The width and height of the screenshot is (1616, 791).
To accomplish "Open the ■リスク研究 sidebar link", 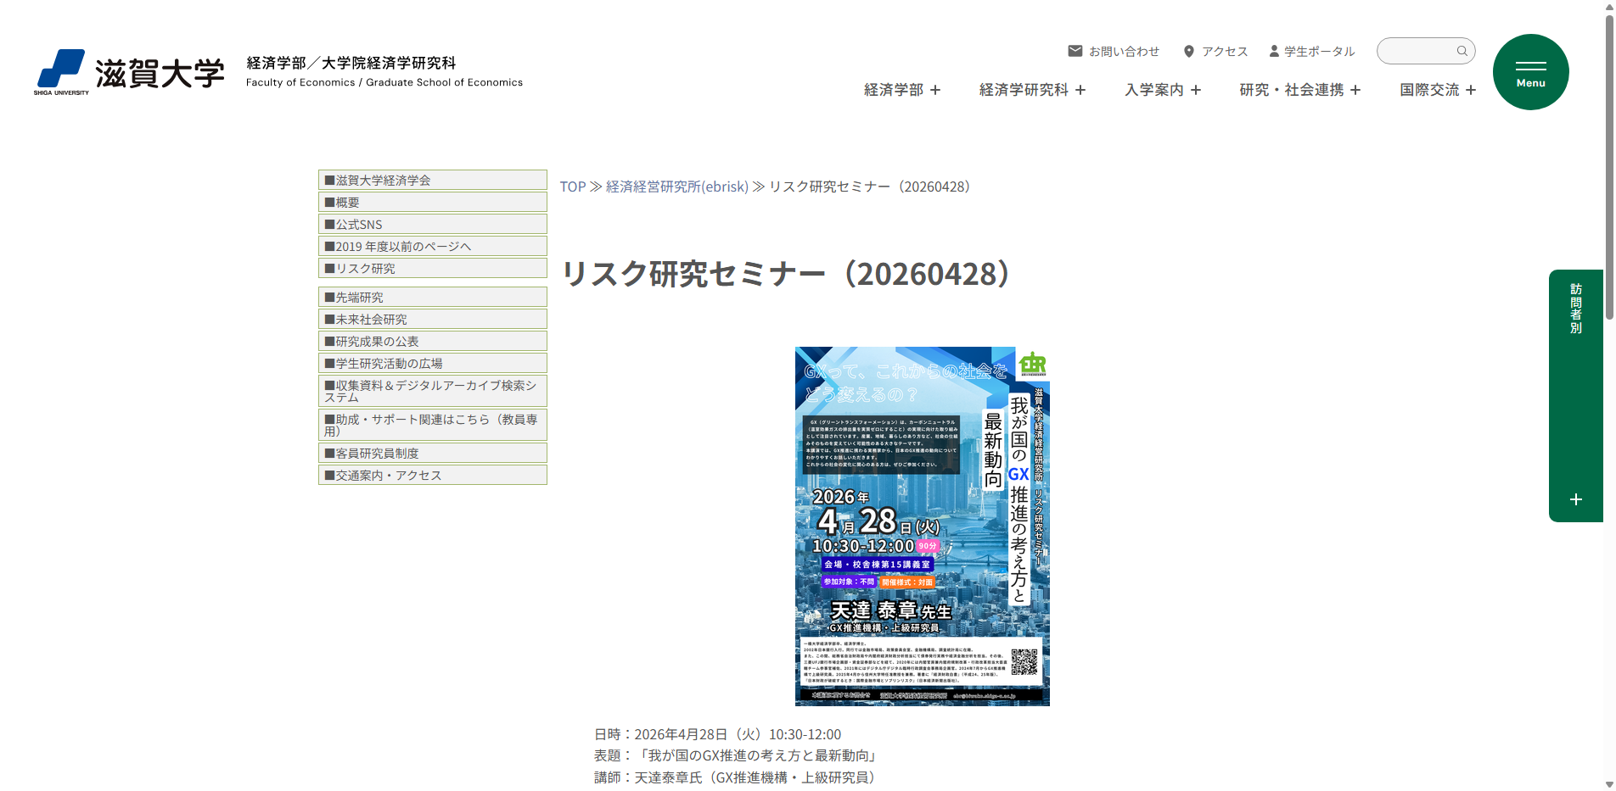I will coord(360,268).
